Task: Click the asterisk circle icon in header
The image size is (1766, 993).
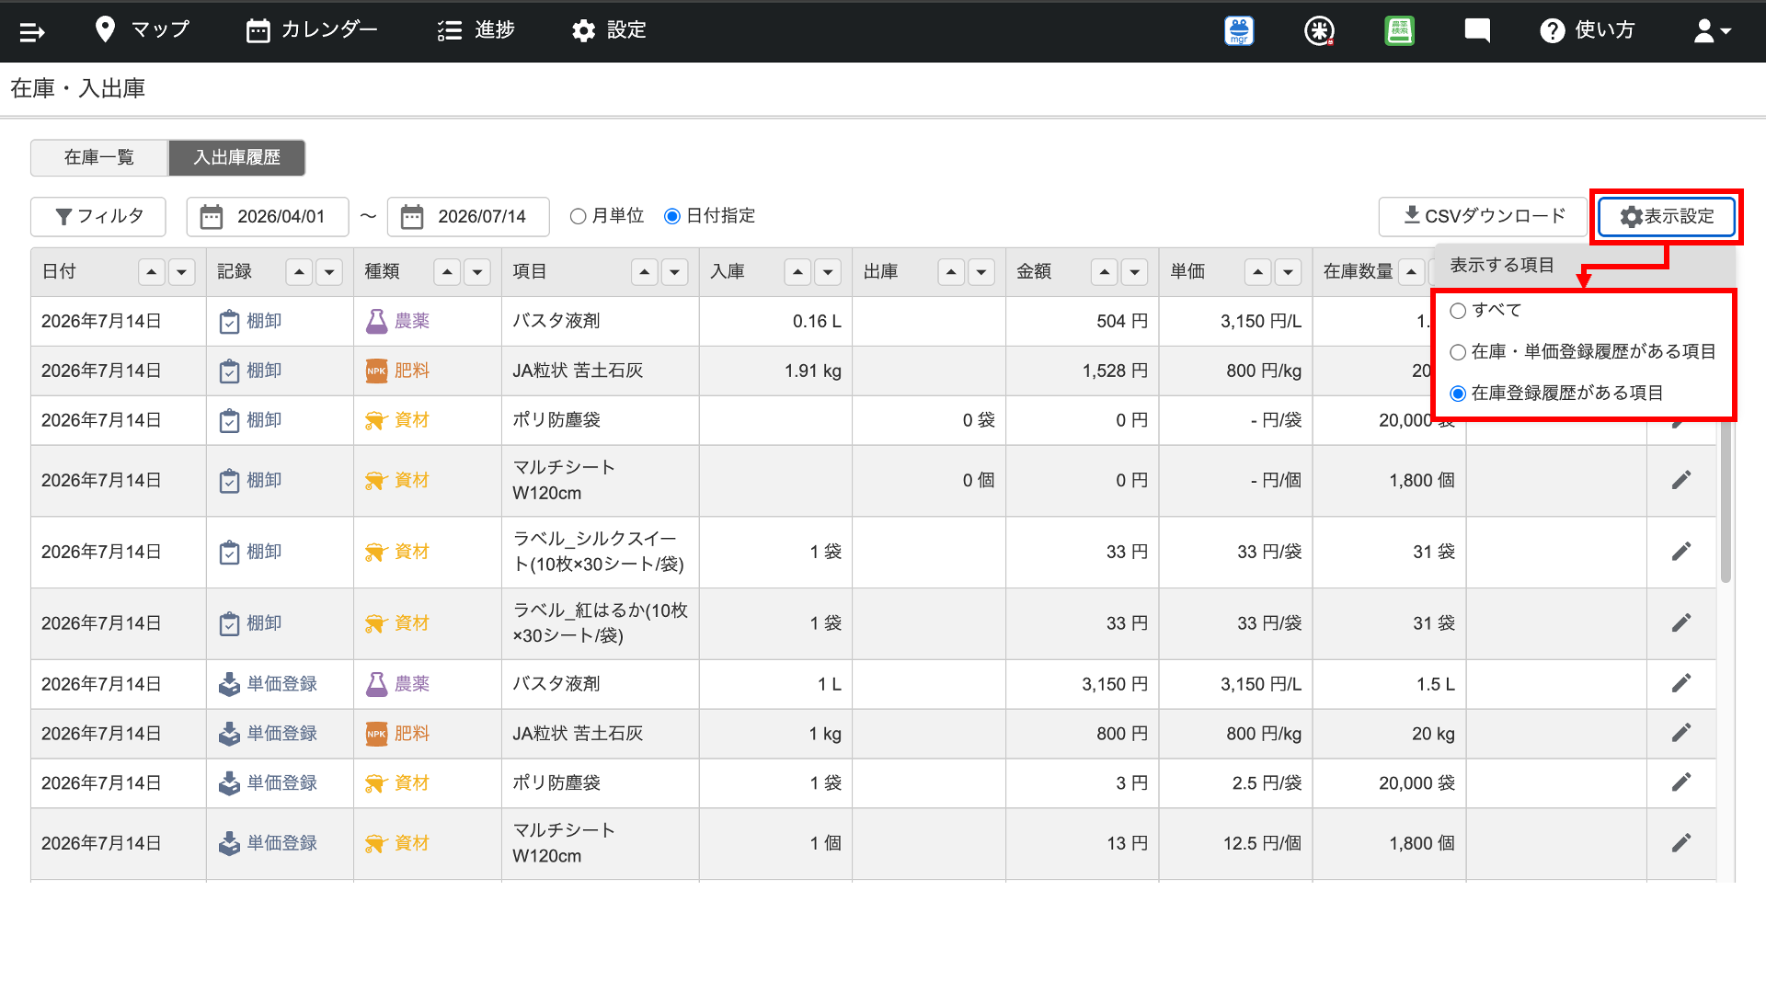Action: [x=1319, y=31]
